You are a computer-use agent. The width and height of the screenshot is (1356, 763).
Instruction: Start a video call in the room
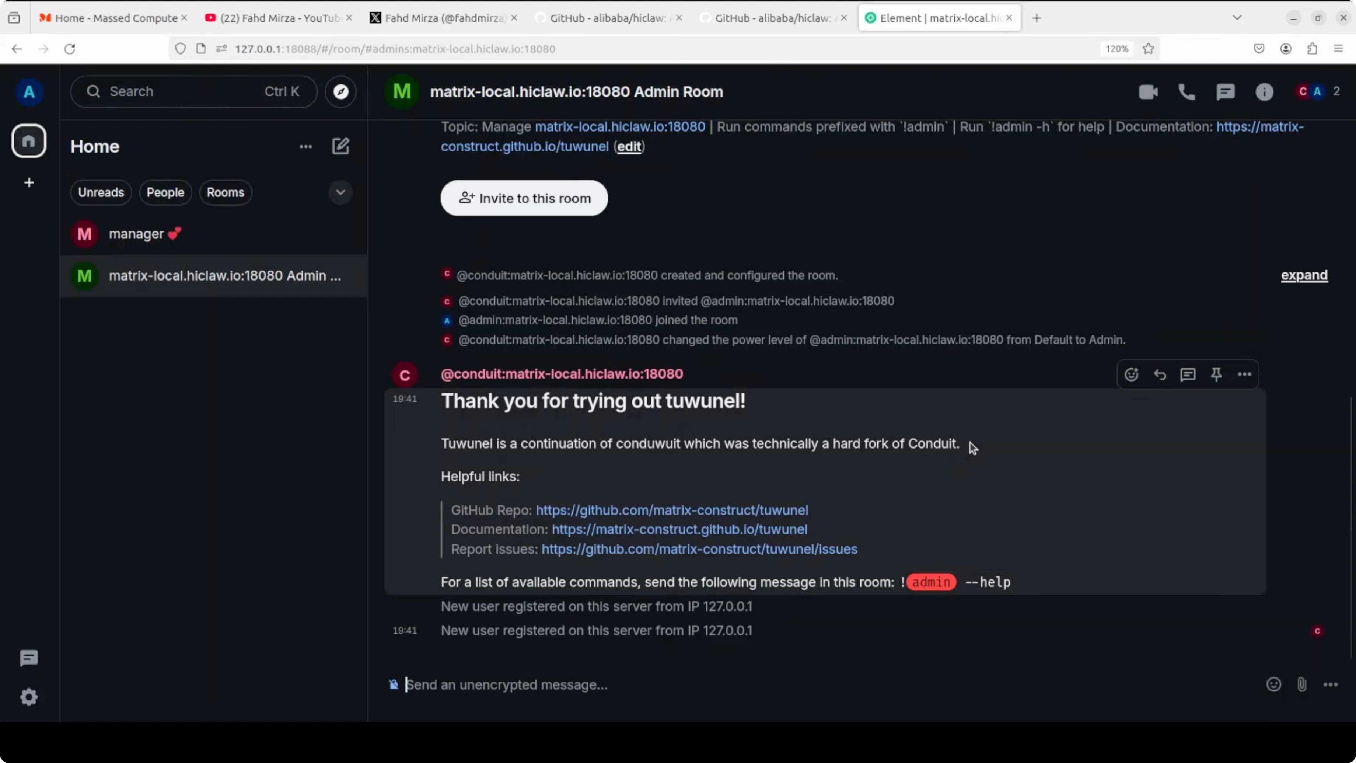(x=1147, y=92)
